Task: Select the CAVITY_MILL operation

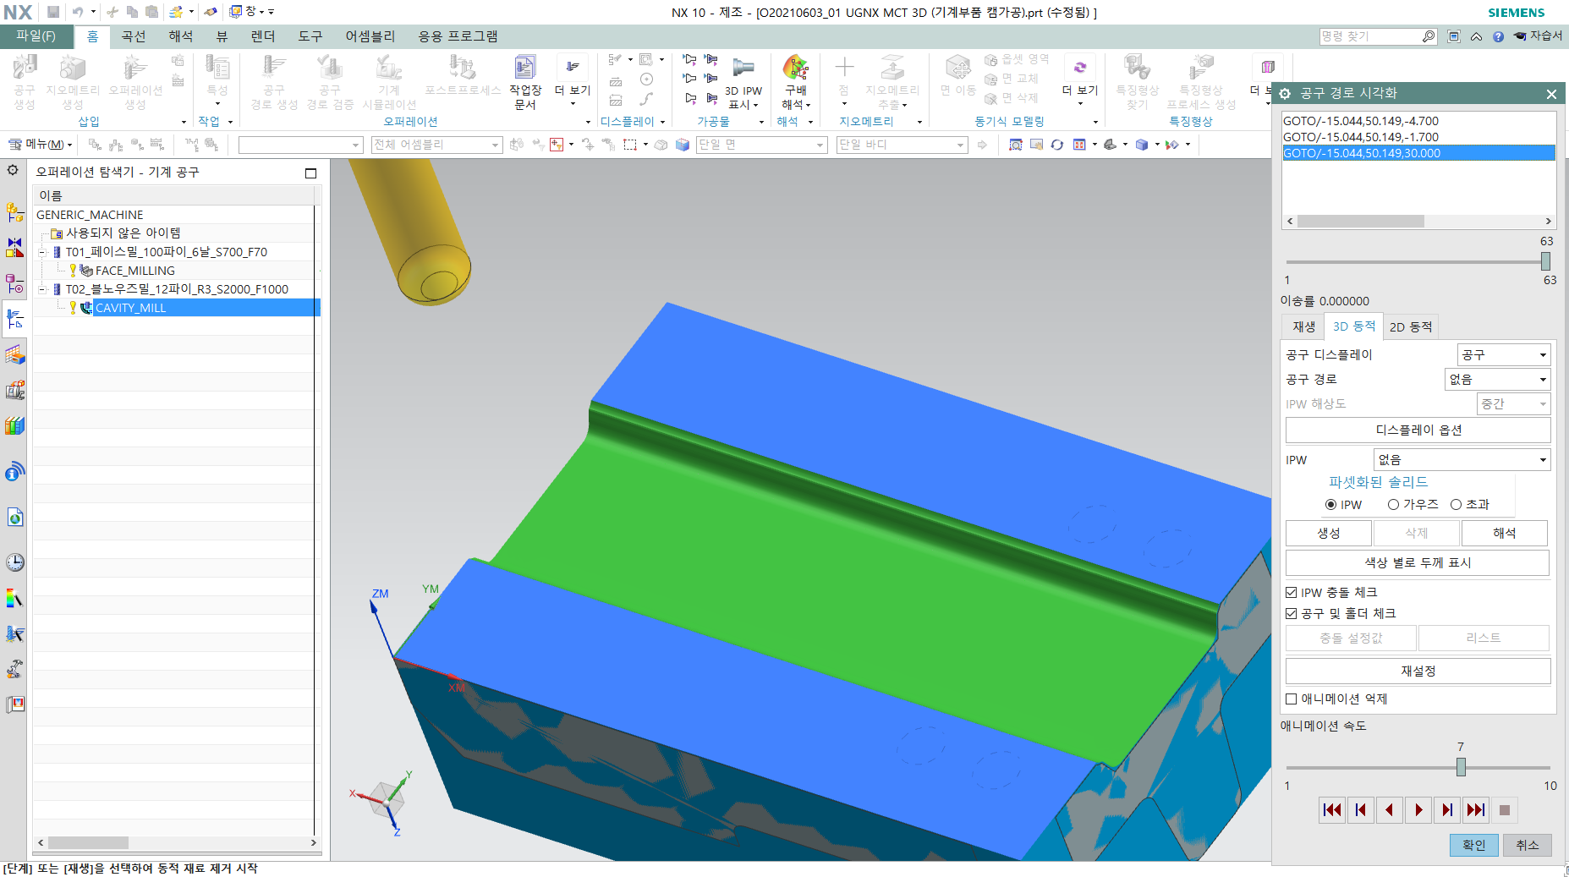Action: coord(130,308)
